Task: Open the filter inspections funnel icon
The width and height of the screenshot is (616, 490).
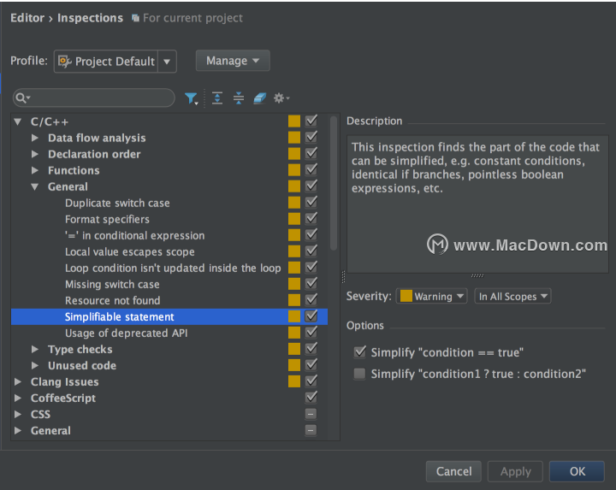Action: pos(191,98)
